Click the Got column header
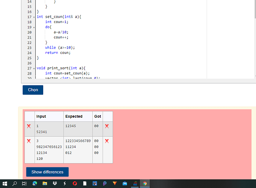Screen dimensions: 256x188 98,117
